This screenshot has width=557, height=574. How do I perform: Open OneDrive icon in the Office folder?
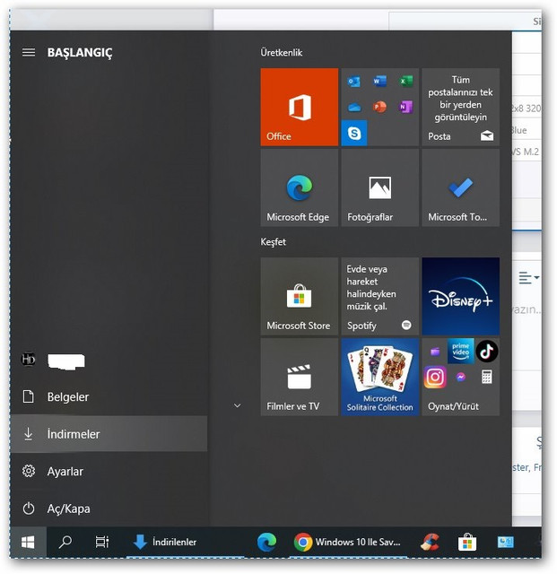point(353,108)
